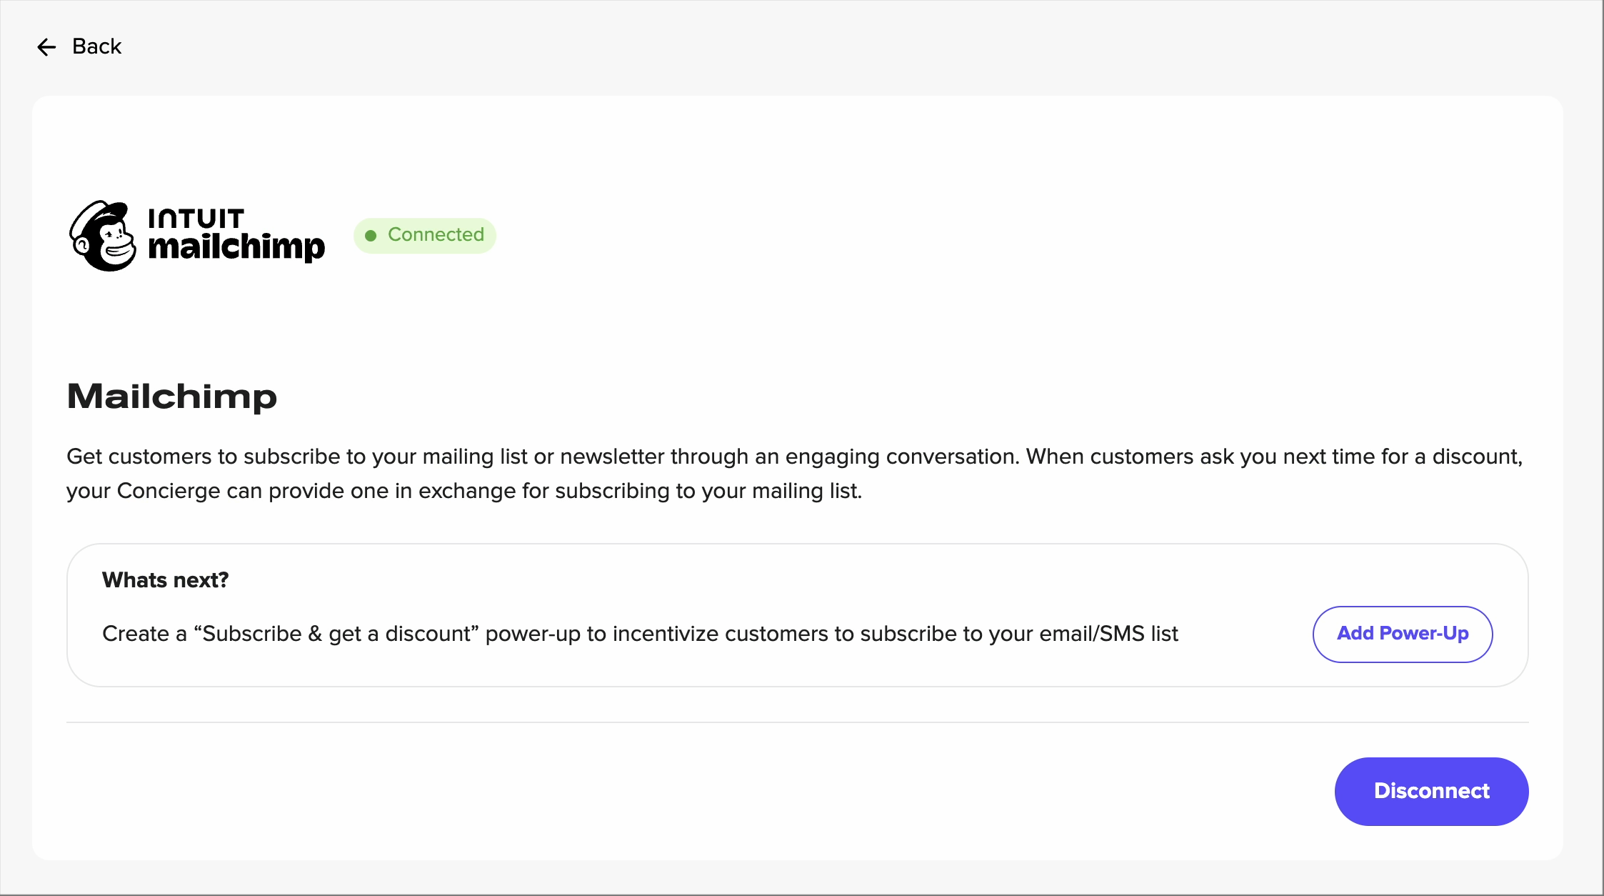Click the word "power-up" in the next-step text
Image resolution: width=1604 pixels, height=896 pixels.
coord(533,634)
